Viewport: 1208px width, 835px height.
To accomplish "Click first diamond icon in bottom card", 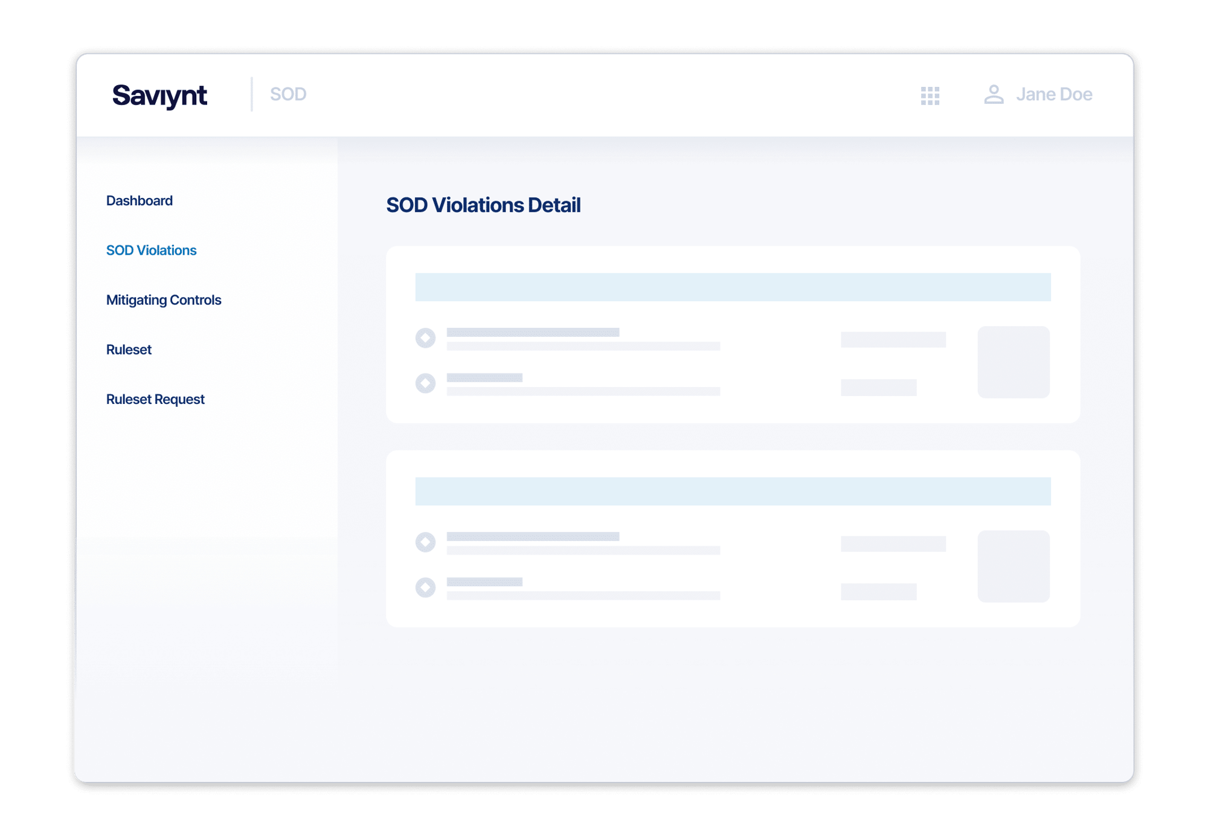I will pos(425,542).
